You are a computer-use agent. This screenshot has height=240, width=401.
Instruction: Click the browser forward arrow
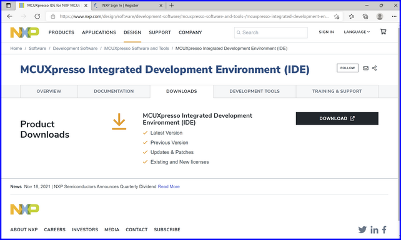[x=24, y=16]
